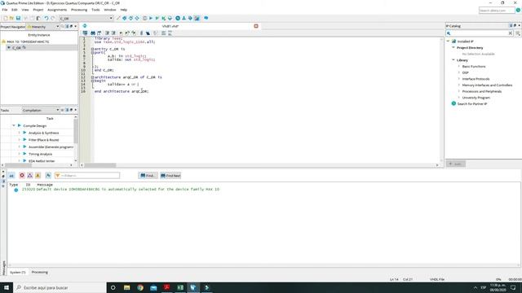Click the Find... button in the Messages panel

pyautogui.click(x=148, y=176)
